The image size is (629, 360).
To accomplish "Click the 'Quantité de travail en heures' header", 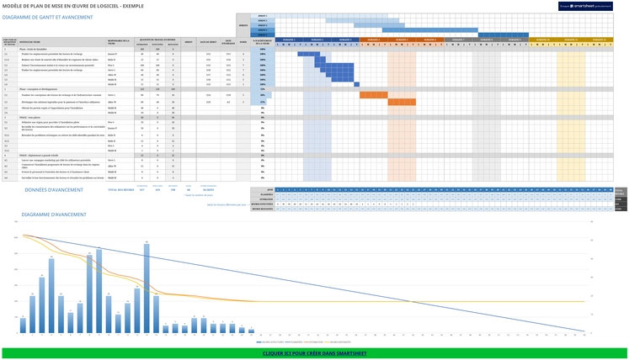I will point(157,40).
